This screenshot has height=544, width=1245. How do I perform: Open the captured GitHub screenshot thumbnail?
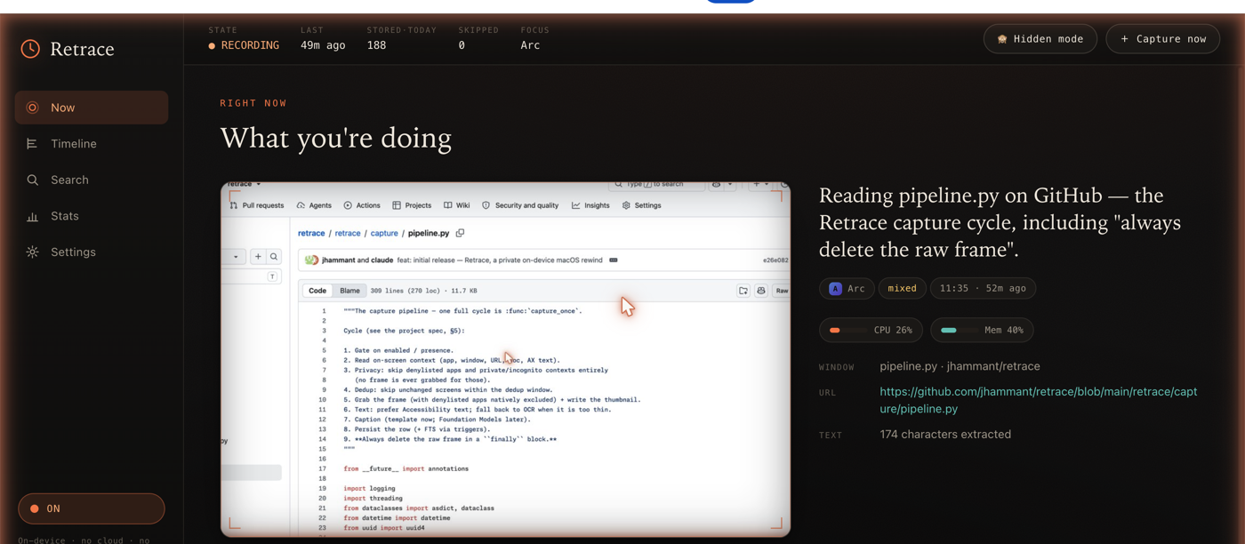(505, 359)
